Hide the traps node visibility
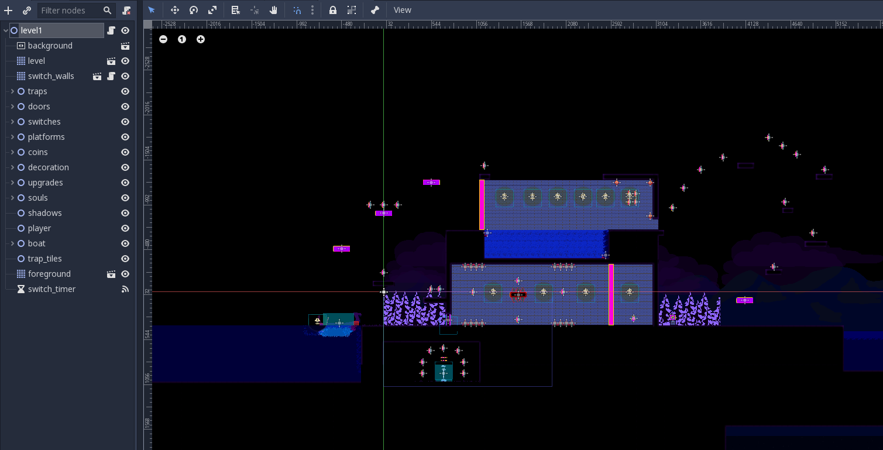 tap(125, 91)
